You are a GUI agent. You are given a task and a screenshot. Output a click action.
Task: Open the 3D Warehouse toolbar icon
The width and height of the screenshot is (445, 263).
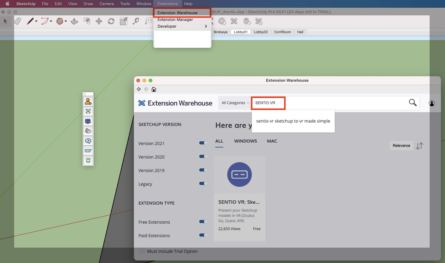[222, 21]
